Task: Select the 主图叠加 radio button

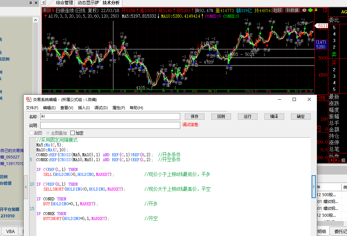Action: pos(48,133)
